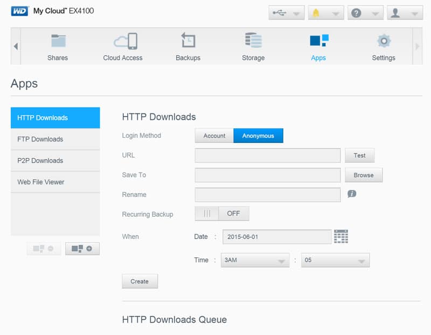The width and height of the screenshot is (431, 335).
Task: Select the Account login method
Action: coord(214,136)
